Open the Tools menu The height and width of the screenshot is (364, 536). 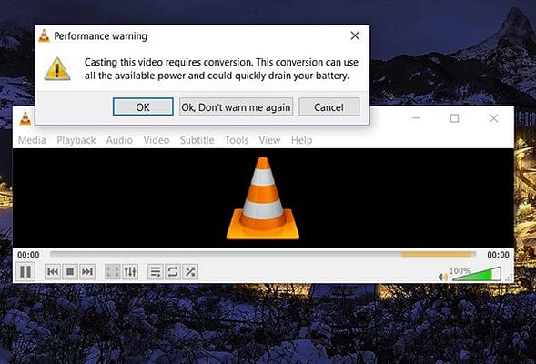point(237,140)
